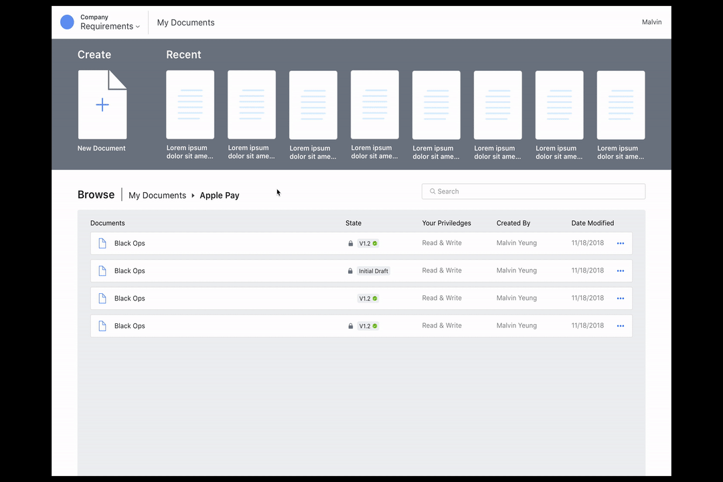Click Read & Write in the Initial Draft row
The width and height of the screenshot is (723, 482).
442,270
